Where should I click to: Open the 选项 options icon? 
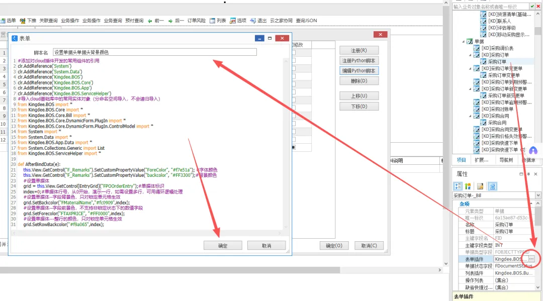[233, 21]
